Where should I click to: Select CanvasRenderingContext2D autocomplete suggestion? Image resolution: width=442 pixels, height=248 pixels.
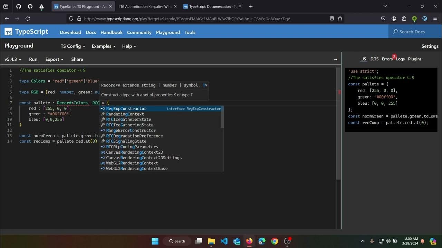(x=160, y=152)
